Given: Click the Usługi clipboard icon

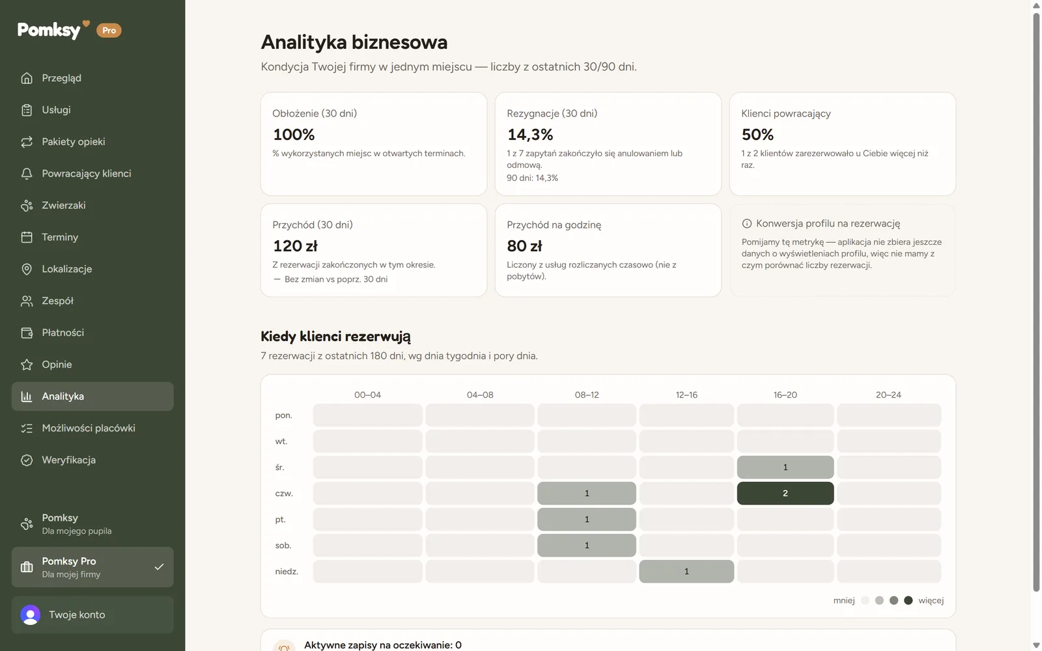Looking at the screenshot, I should (x=27, y=110).
